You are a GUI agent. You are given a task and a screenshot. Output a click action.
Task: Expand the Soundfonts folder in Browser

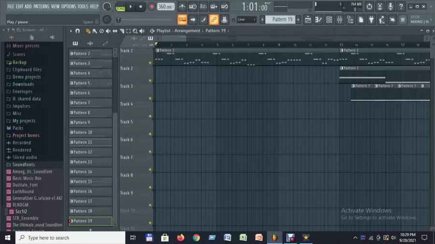[x=24, y=164]
